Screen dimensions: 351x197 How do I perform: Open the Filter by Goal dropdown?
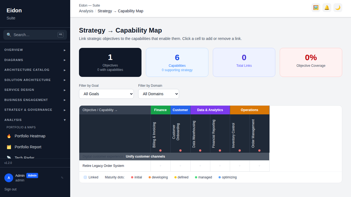pos(106,94)
